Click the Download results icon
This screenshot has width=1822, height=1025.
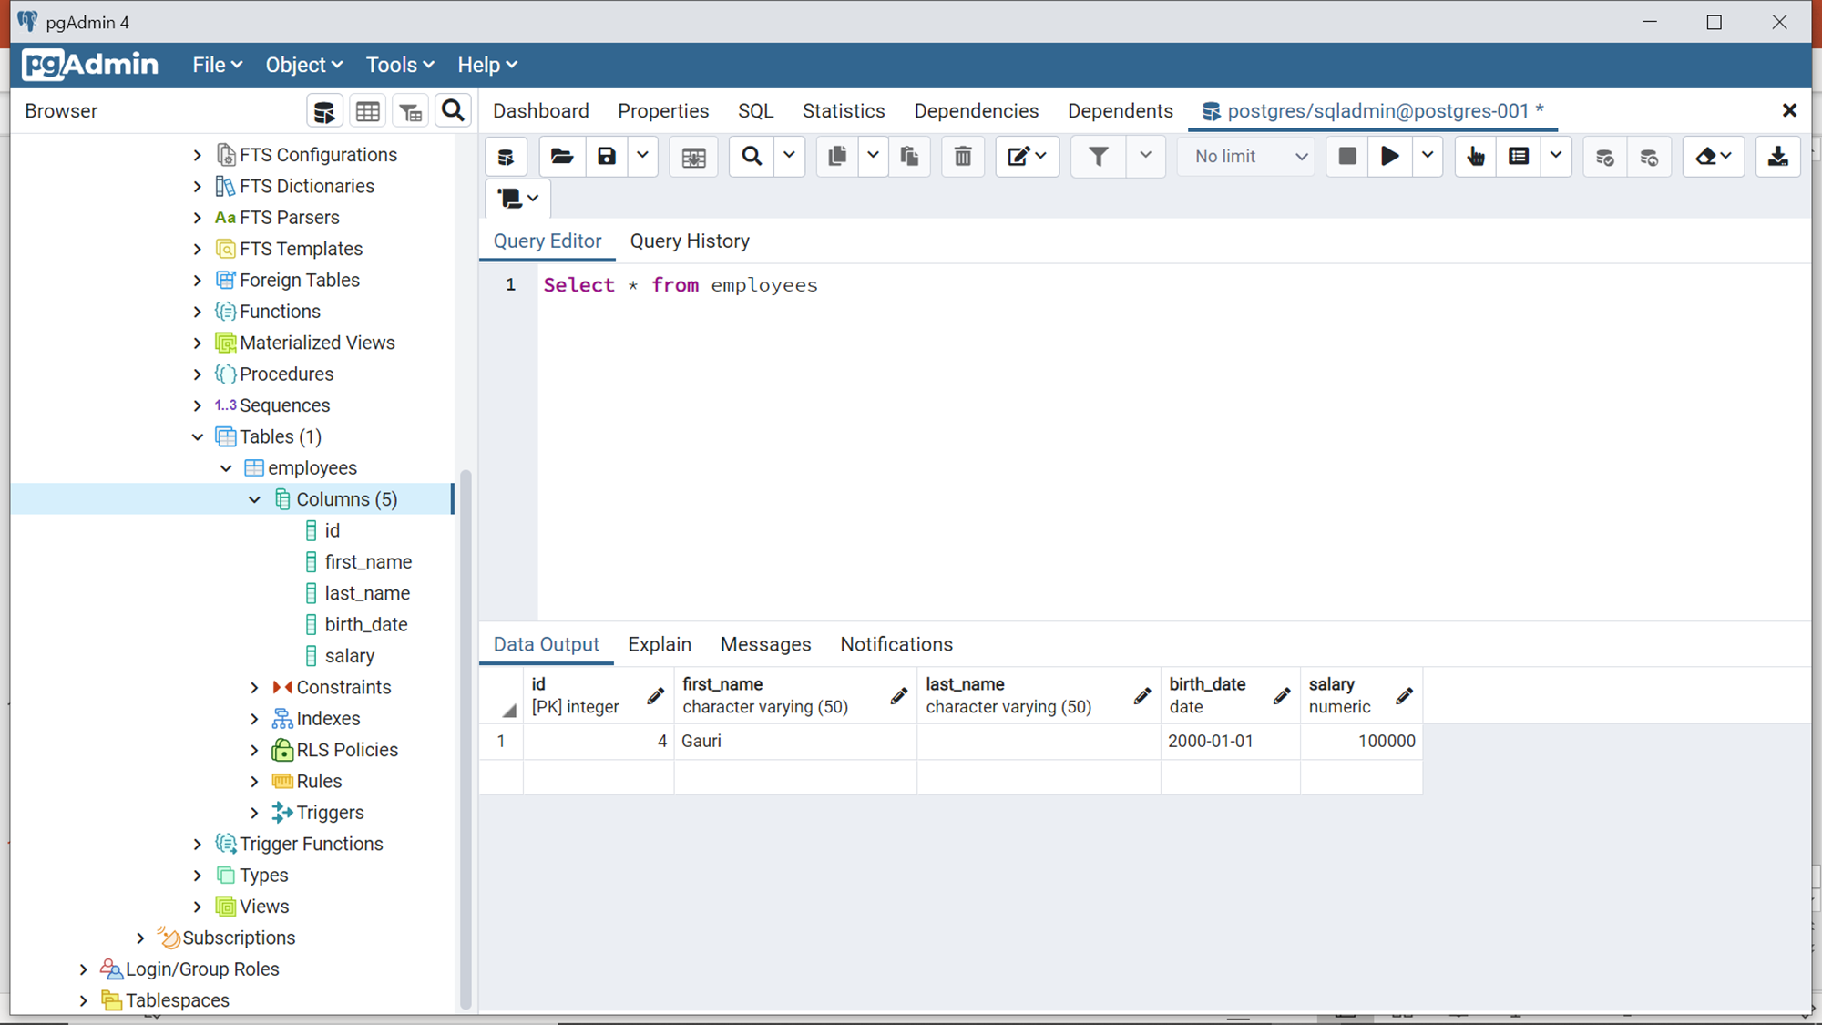[1777, 157]
